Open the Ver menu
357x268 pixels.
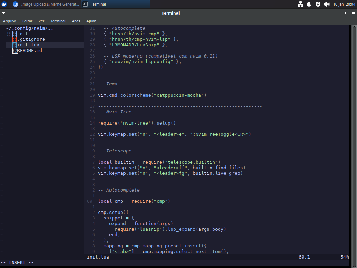click(41, 21)
